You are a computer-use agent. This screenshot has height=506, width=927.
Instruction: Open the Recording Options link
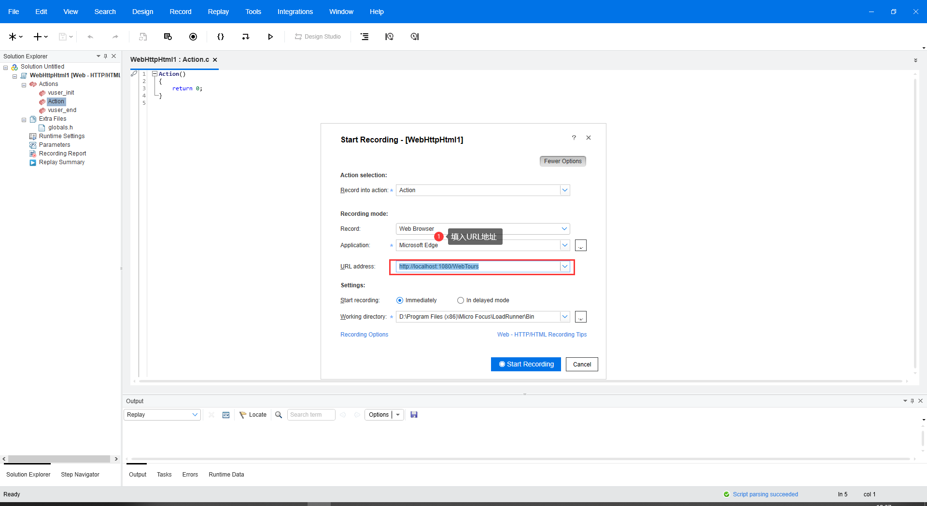[x=364, y=335]
